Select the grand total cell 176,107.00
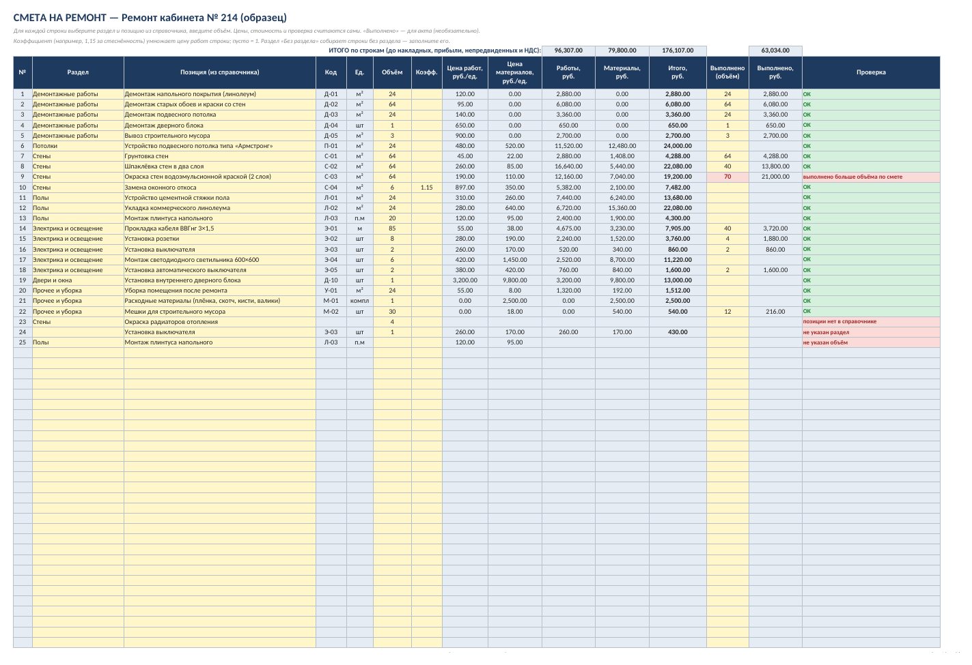Image resolution: width=972 pixels, height=665 pixels. point(678,50)
